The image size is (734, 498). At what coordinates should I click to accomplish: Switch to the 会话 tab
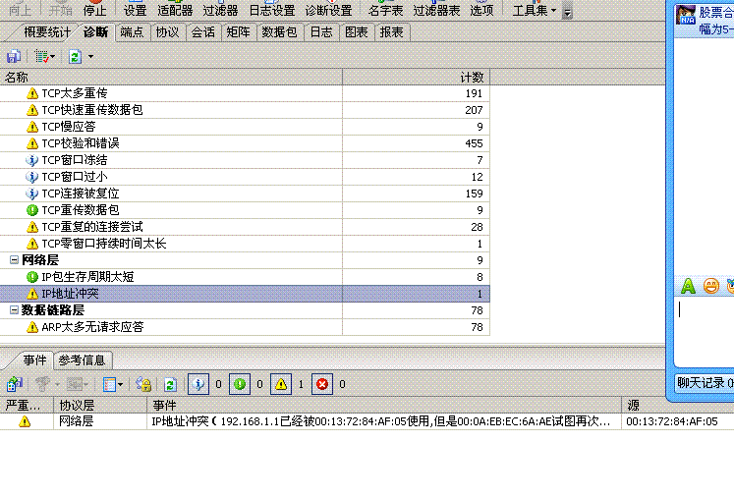click(x=203, y=32)
